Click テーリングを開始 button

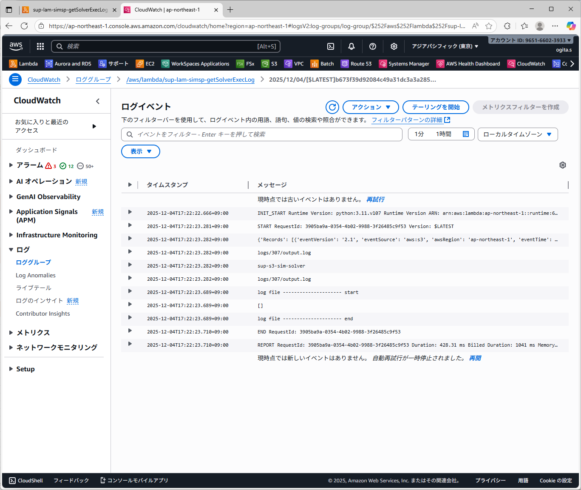pos(435,107)
